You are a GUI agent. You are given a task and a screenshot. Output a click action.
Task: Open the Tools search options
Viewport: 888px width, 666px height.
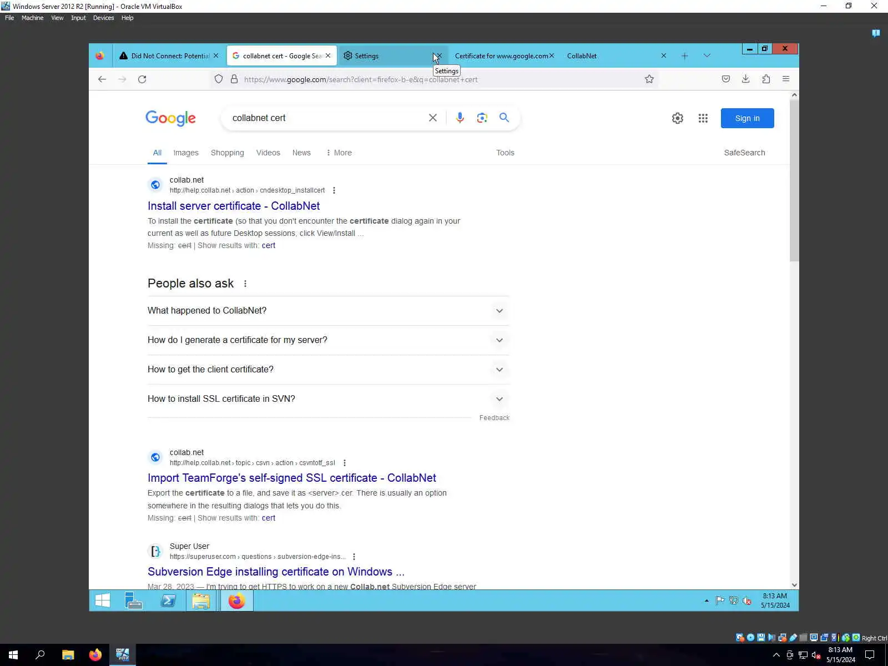click(505, 153)
